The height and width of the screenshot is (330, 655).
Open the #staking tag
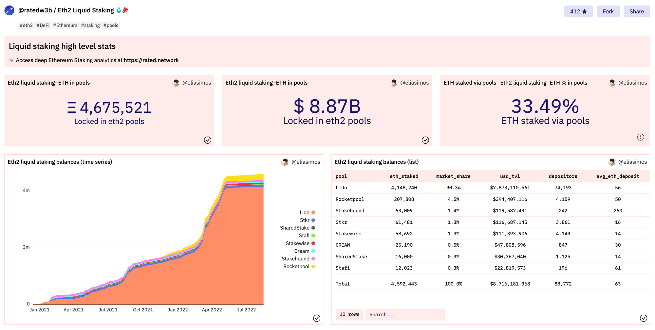coord(90,25)
